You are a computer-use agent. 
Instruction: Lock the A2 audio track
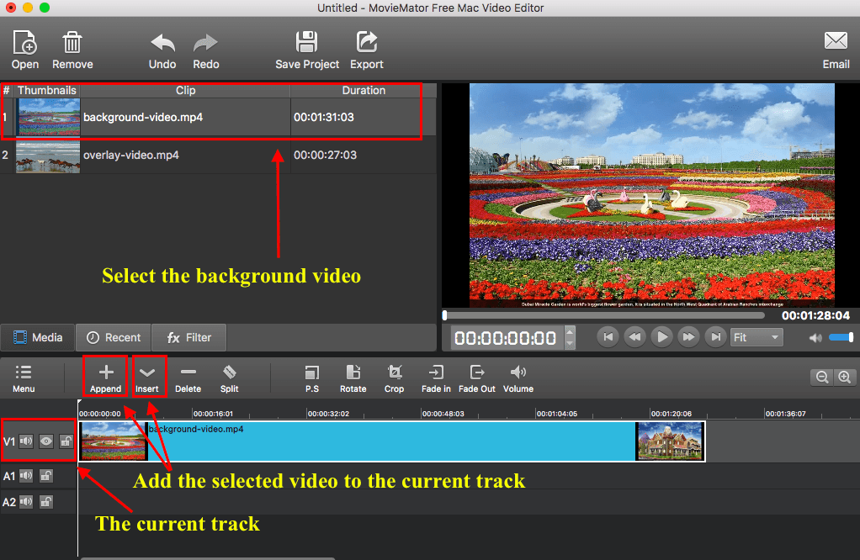(x=46, y=501)
